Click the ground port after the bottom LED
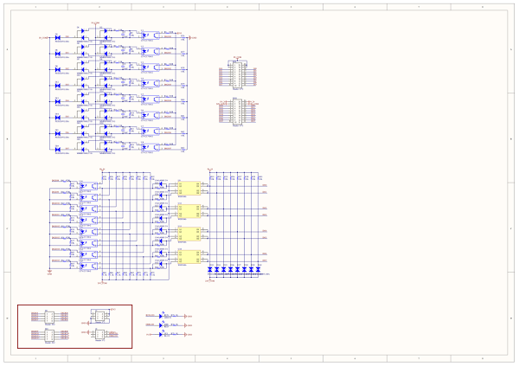 click(x=186, y=335)
